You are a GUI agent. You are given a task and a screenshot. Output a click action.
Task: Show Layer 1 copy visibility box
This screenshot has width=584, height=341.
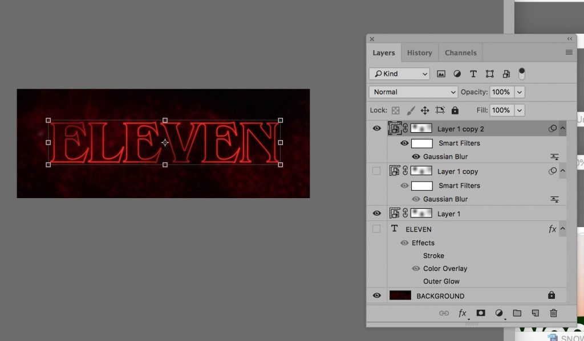click(x=376, y=171)
